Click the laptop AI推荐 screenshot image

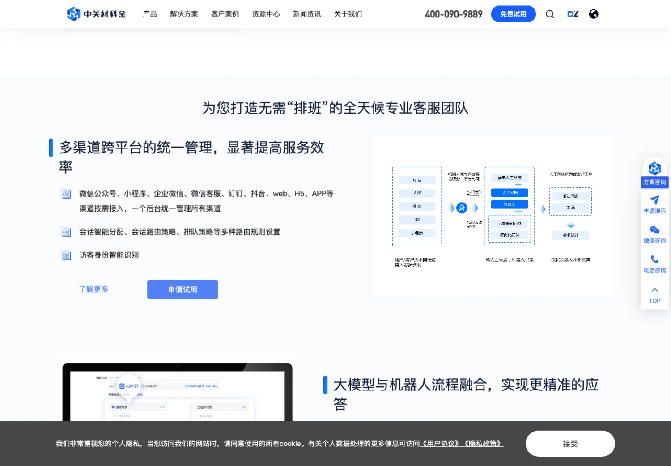click(x=177, y=388)
